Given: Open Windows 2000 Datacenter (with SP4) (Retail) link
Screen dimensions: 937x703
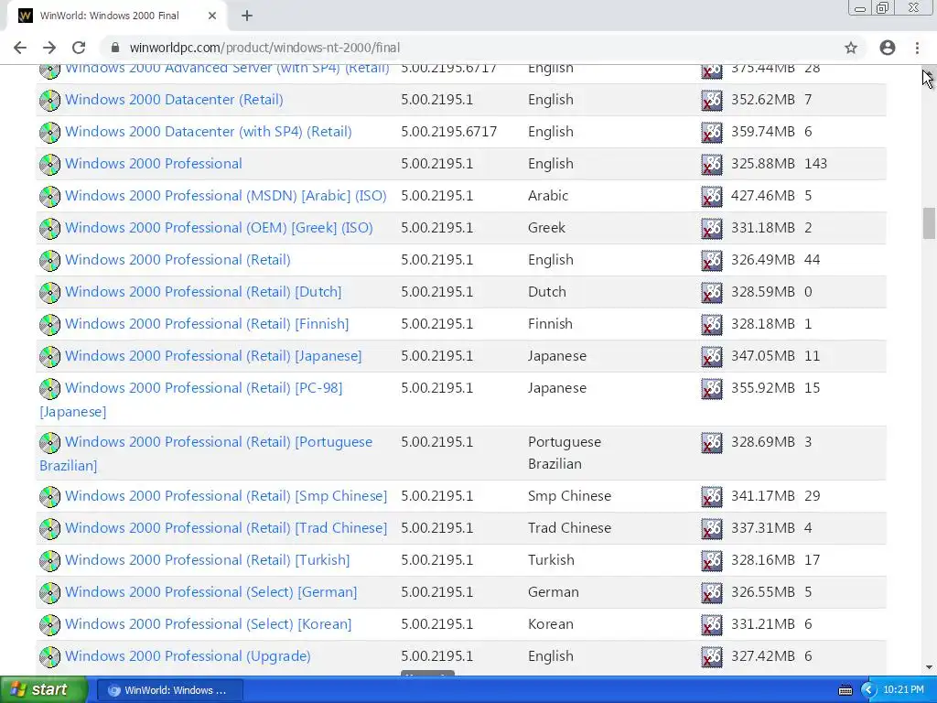Looking at the screenshot, I should (x=208, y=132).
